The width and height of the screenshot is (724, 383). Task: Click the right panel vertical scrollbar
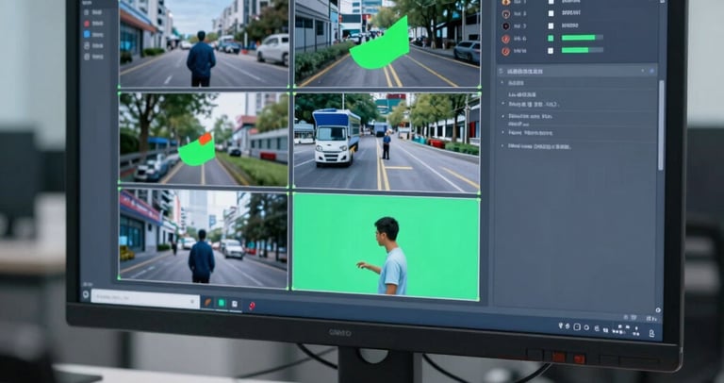point(661,125)
